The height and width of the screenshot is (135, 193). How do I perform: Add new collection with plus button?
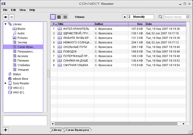(x=6, y=130)
